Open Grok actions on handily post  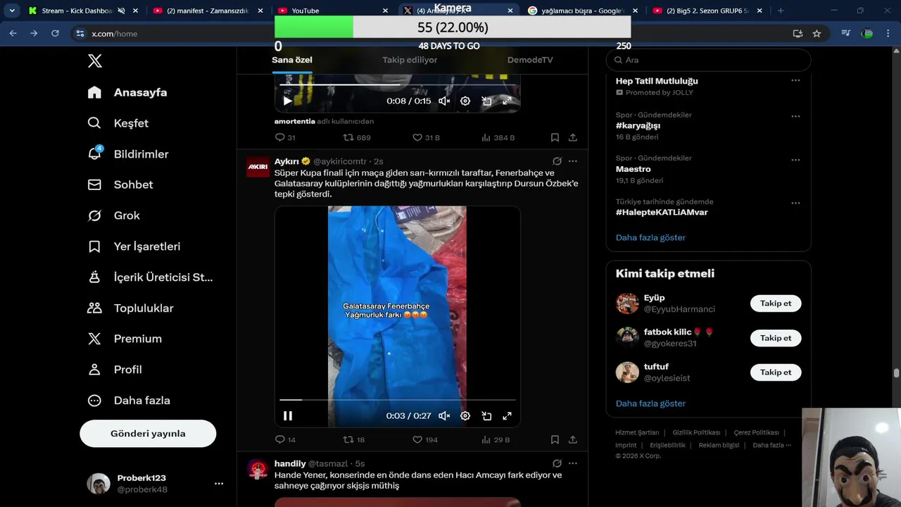(557, 463)
